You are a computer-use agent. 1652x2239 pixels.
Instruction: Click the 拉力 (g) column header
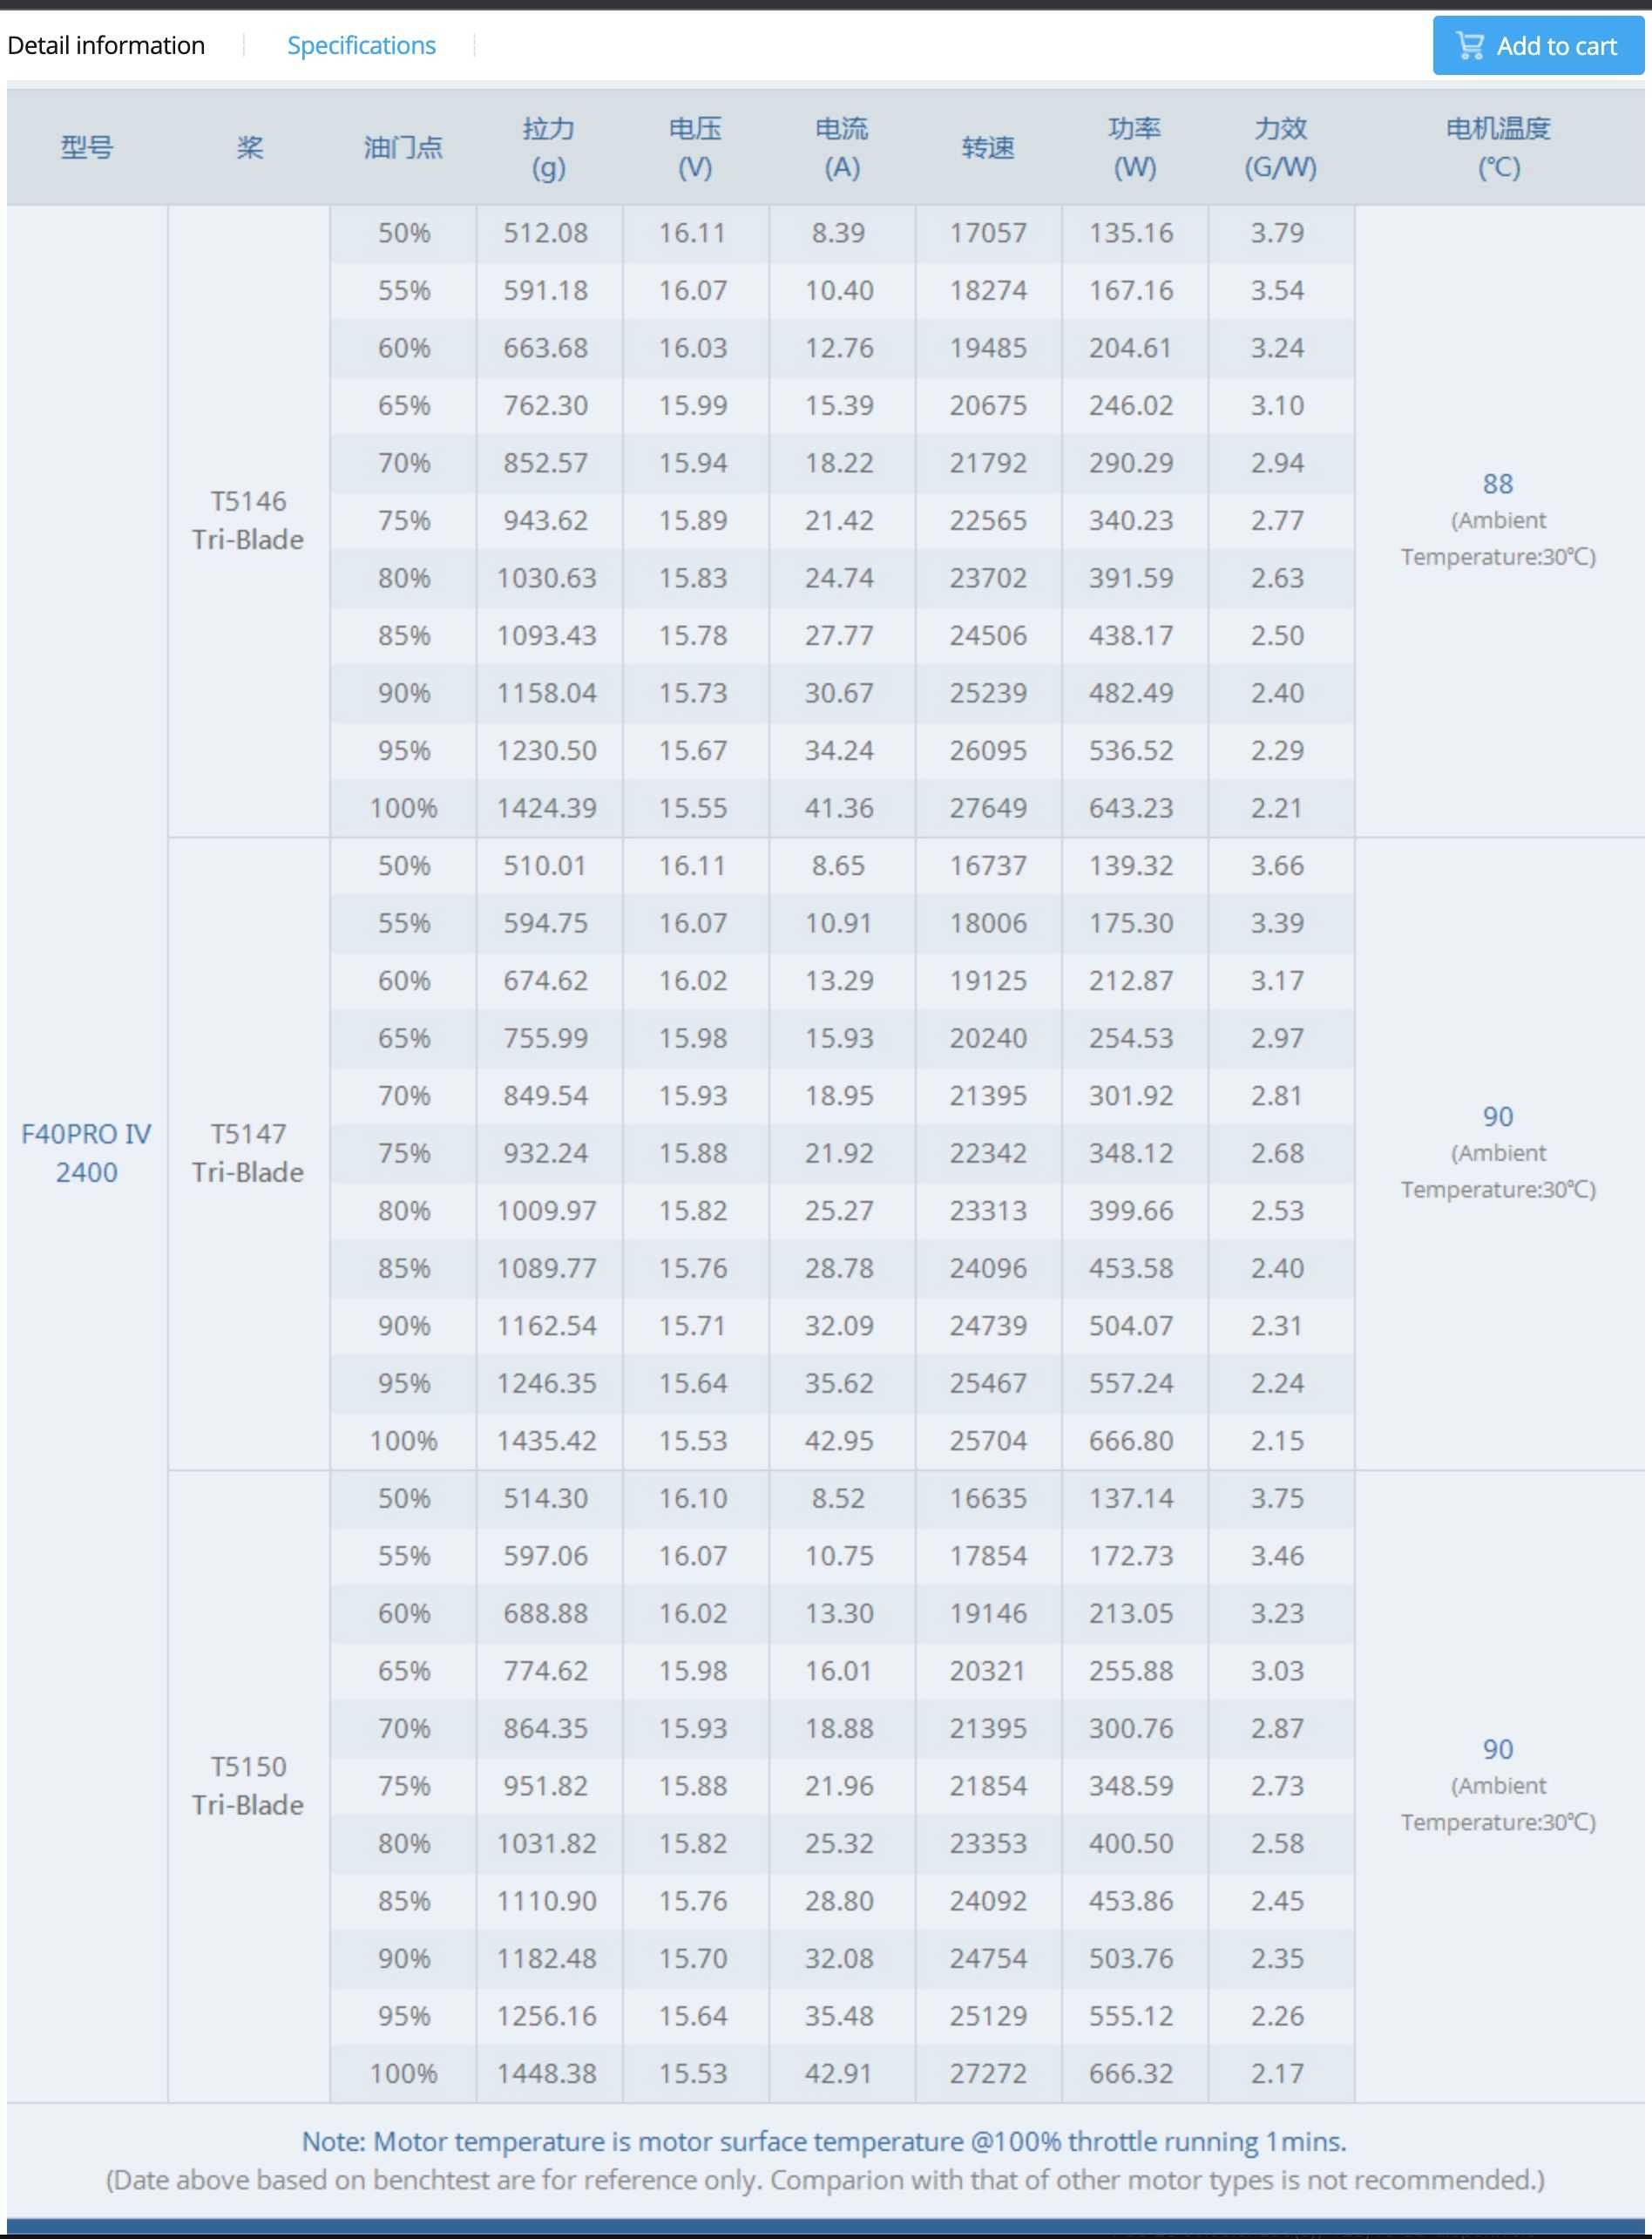(549, 148)
